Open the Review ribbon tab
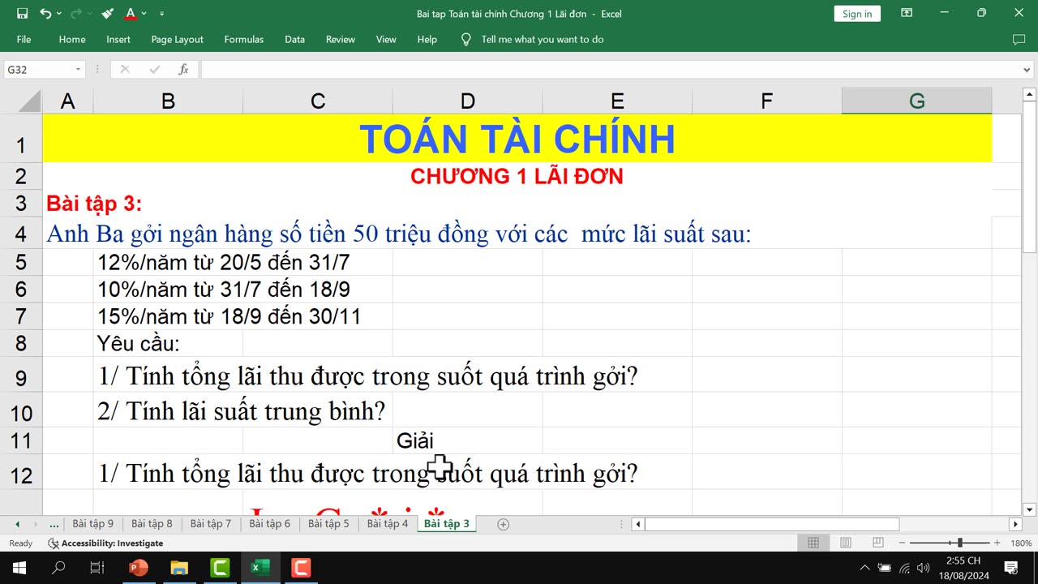This screenshot has height=584, width=1038. (341, 39)
